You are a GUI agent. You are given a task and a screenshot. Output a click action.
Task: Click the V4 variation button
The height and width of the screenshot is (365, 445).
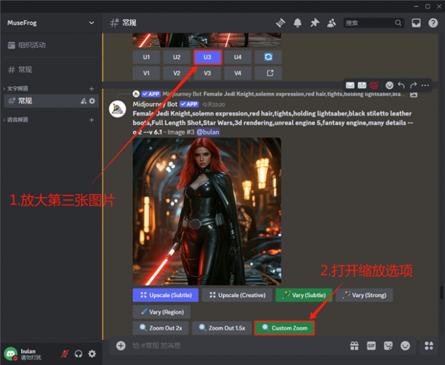[x=238, y=73]
